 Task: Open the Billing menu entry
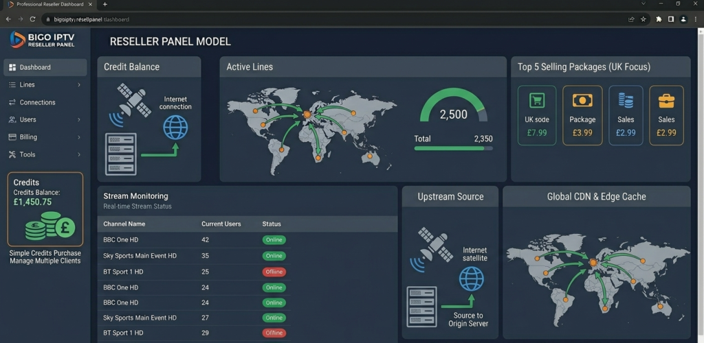tap(45, 137)
